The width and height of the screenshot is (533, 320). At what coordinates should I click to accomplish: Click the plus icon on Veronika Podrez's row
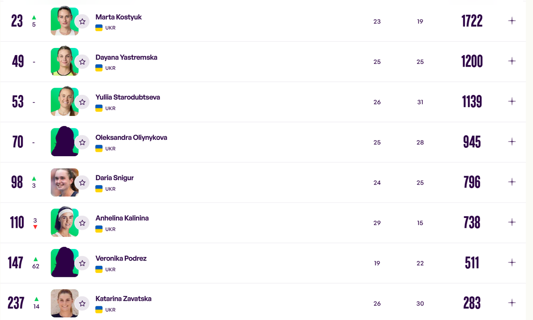tap(512, 262)
